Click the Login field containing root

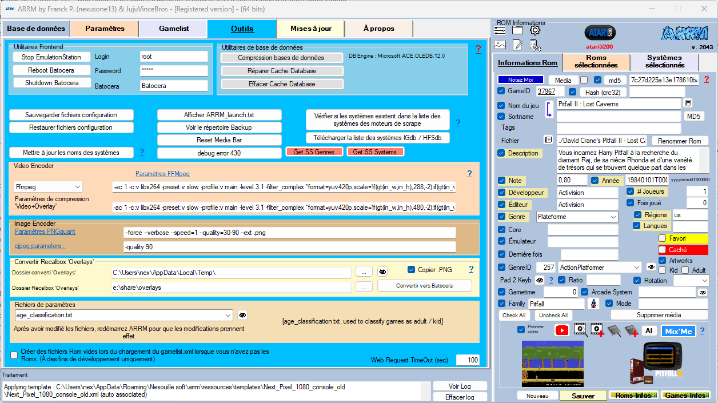point(174,57)
